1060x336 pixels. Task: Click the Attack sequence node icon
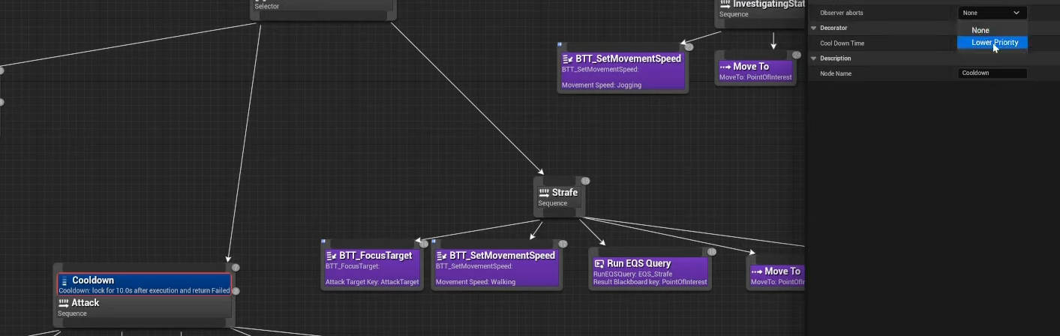click(x=64, y=303)
